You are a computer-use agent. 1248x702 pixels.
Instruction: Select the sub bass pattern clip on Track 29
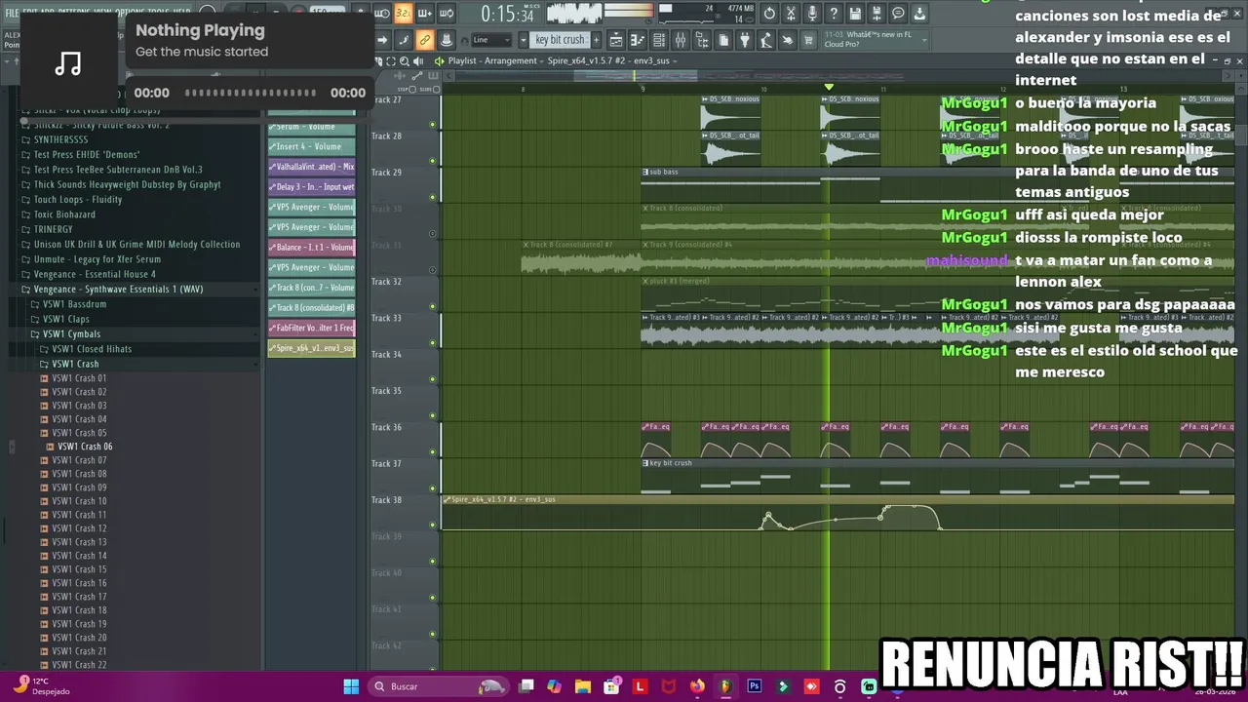pyautogui.click(x=938, y=185)
